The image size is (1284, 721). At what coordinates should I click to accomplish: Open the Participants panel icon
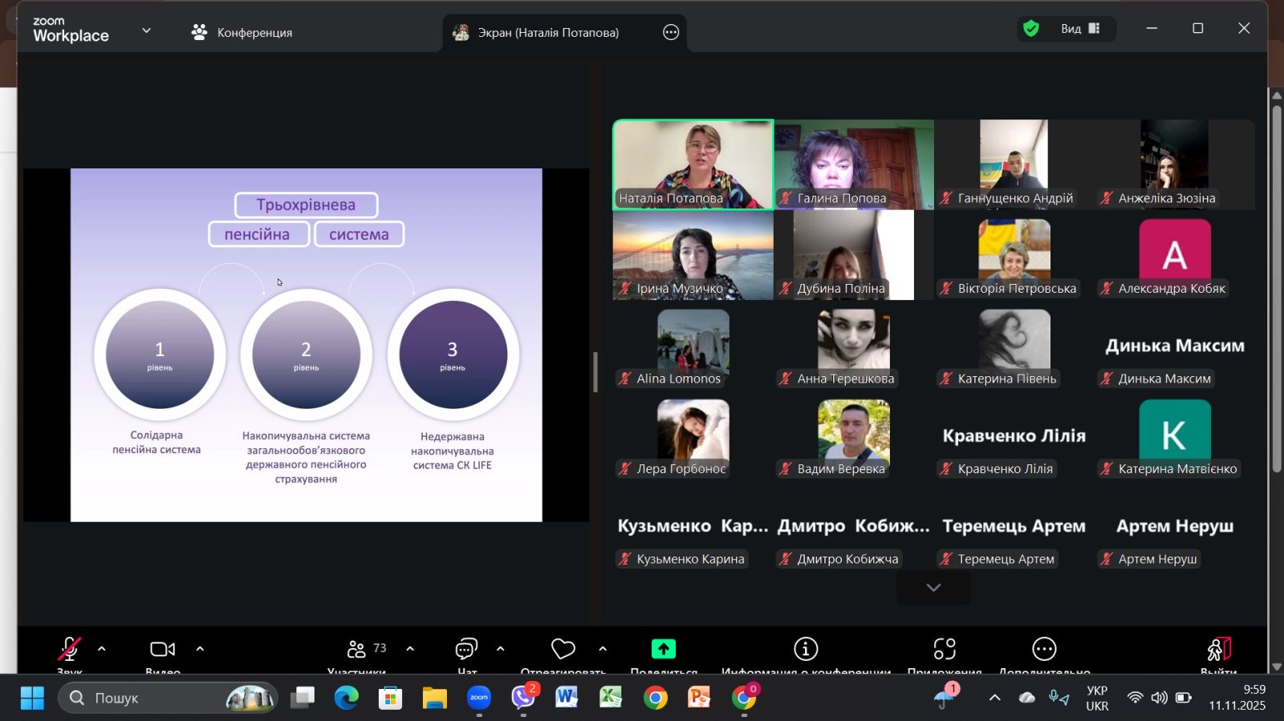[357, 649]
